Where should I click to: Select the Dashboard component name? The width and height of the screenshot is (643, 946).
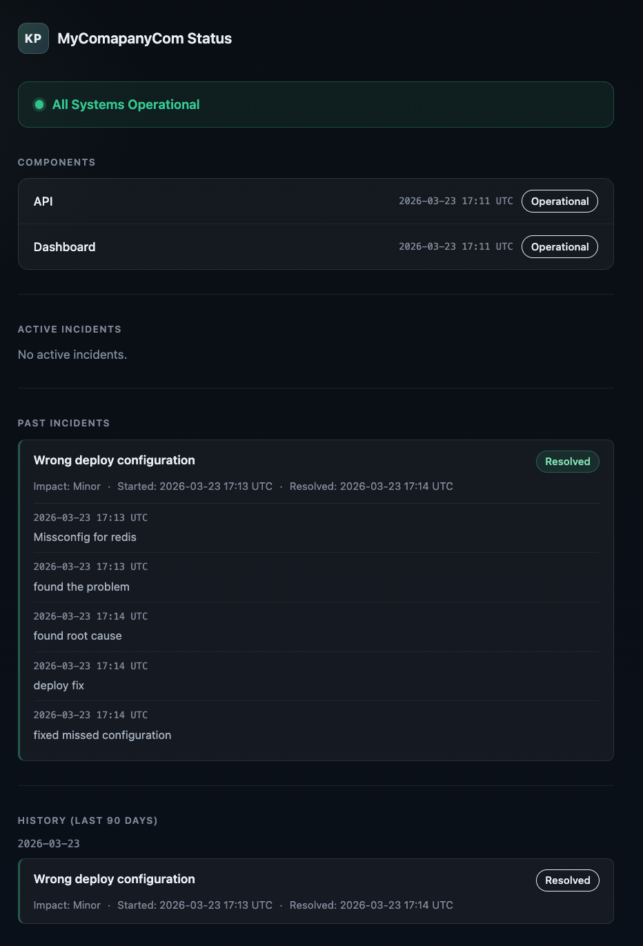(64, 247)
